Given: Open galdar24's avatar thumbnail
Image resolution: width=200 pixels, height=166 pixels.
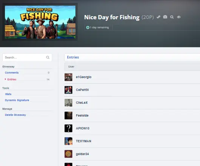Looking at the screenshot, I should 69,154.
